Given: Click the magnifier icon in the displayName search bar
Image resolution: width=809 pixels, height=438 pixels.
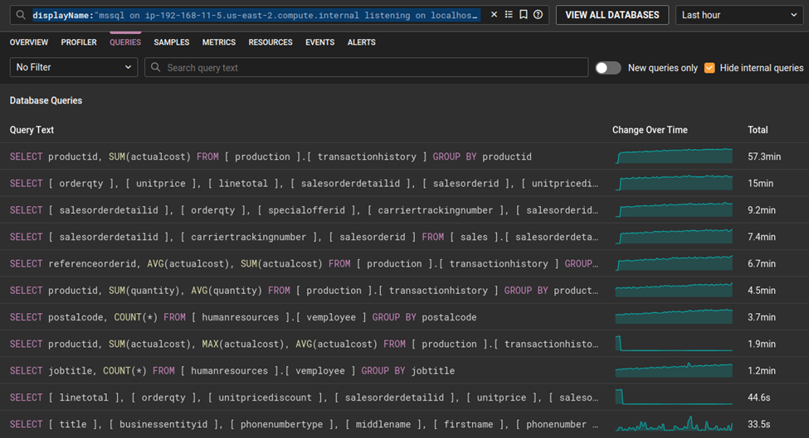Looking at the screenshot, I should tap(21, 15).
